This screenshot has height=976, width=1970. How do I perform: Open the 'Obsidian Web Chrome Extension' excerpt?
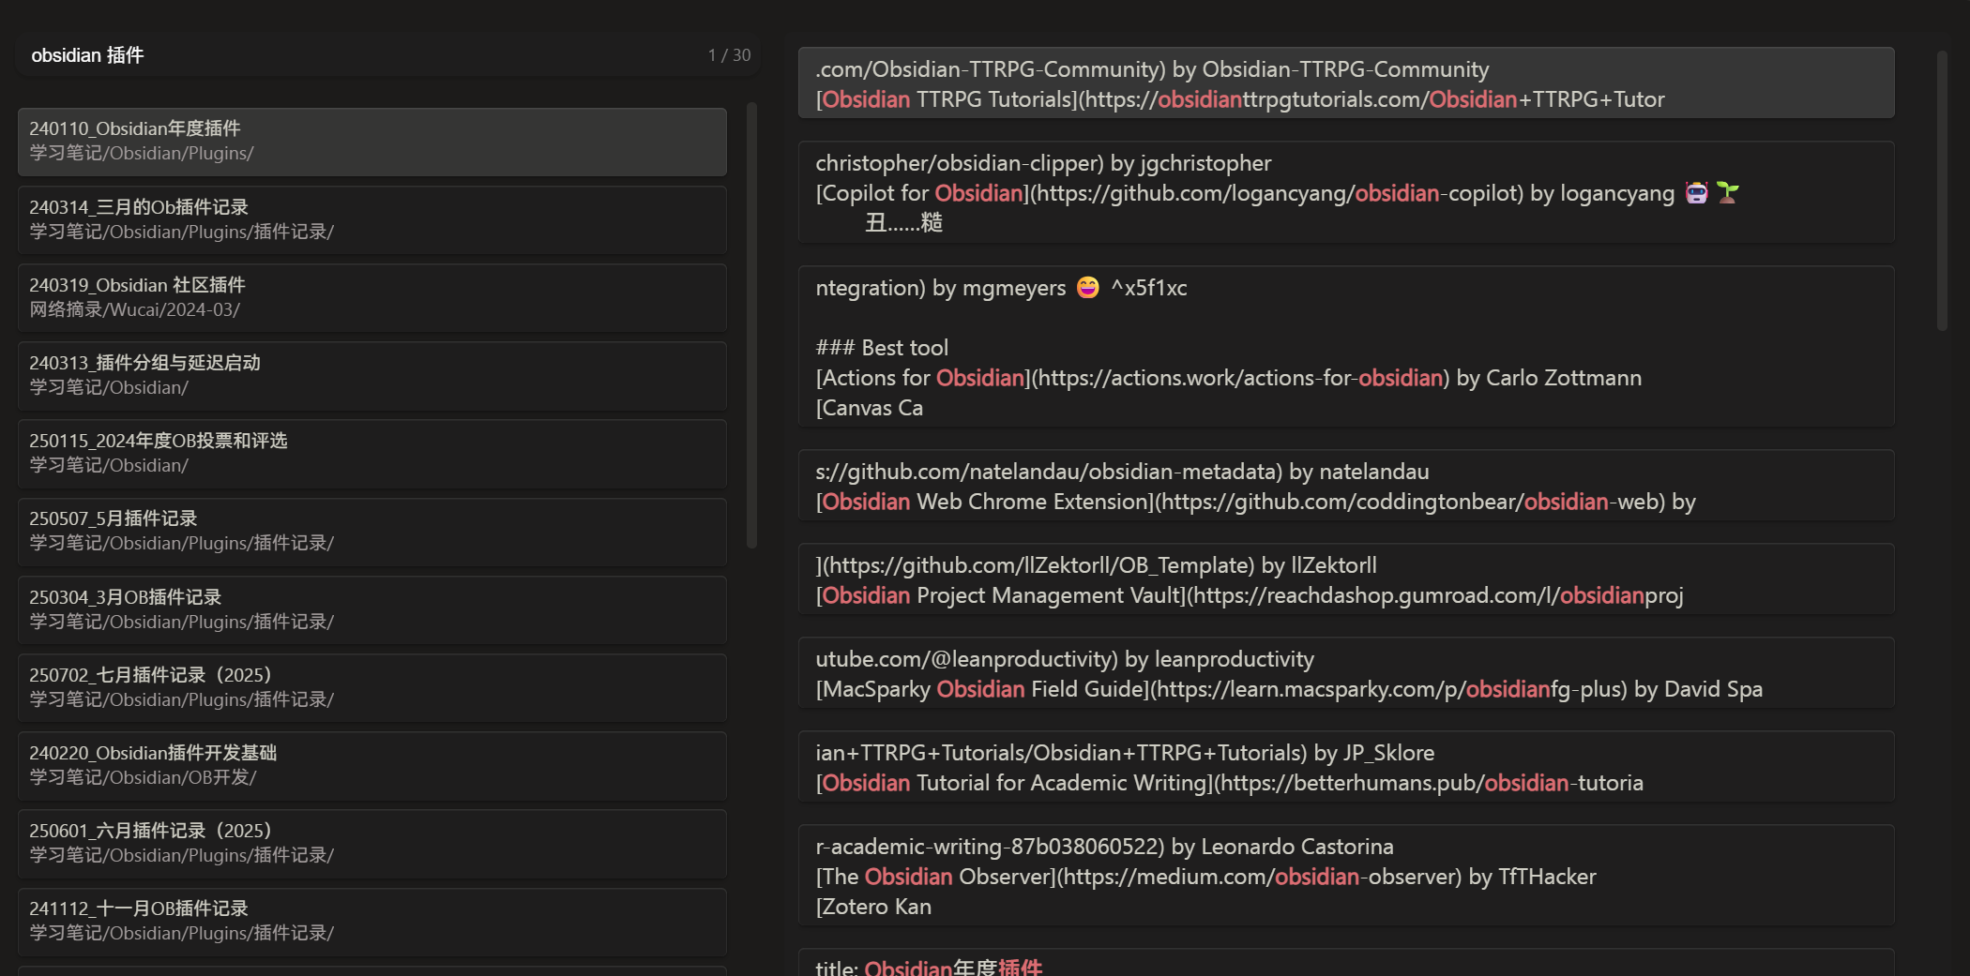(1346, 486)
